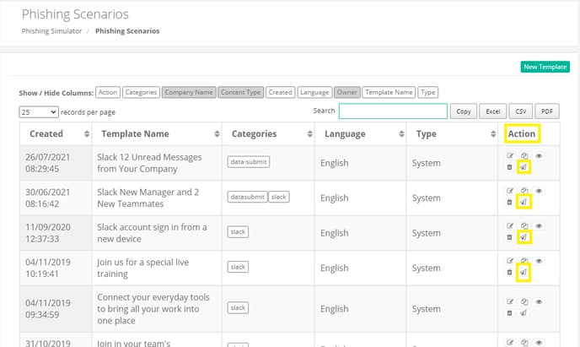This screenshot has width=580, height=347.
Task: Edit the special live training template
Action: tap(510, 261)
